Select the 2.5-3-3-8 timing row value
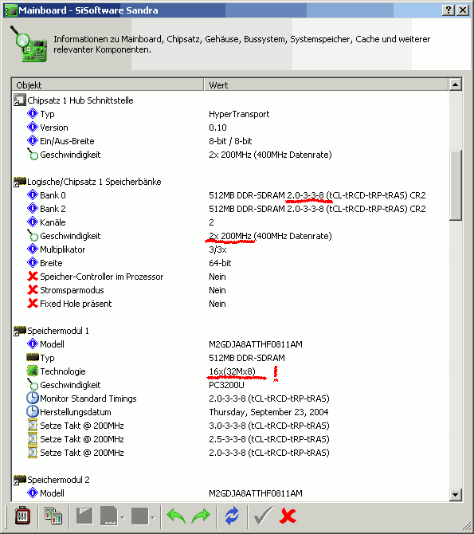 (269, 439)
